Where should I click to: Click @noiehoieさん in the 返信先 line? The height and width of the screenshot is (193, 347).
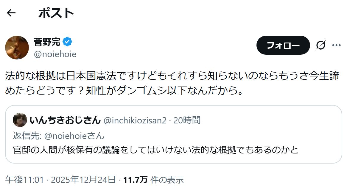tap(74, 136)
